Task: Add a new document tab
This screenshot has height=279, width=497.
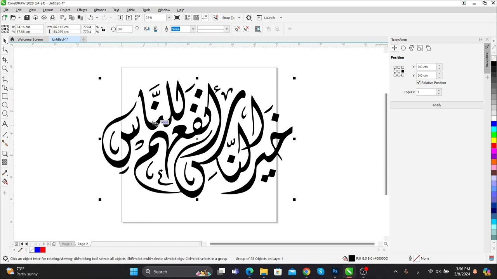Action: tap(83, 39)
